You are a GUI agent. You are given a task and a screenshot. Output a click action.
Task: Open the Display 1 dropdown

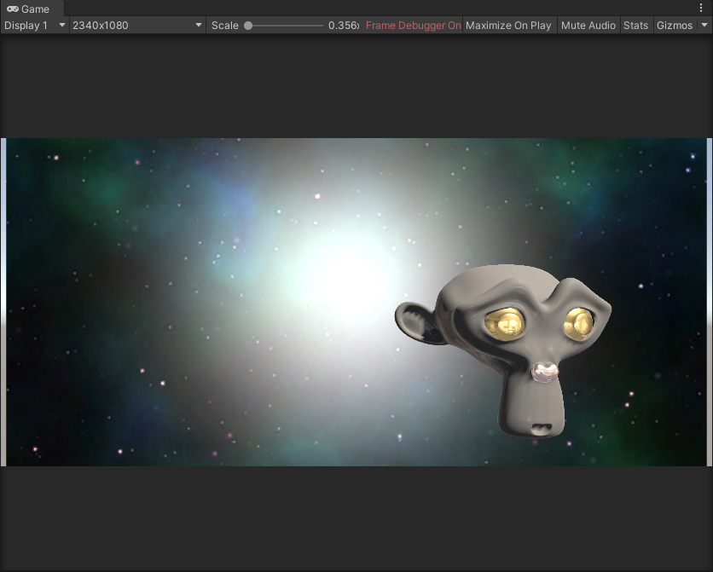click(x=34, y=26)
